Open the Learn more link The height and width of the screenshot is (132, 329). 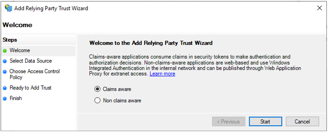coord(162,74)
